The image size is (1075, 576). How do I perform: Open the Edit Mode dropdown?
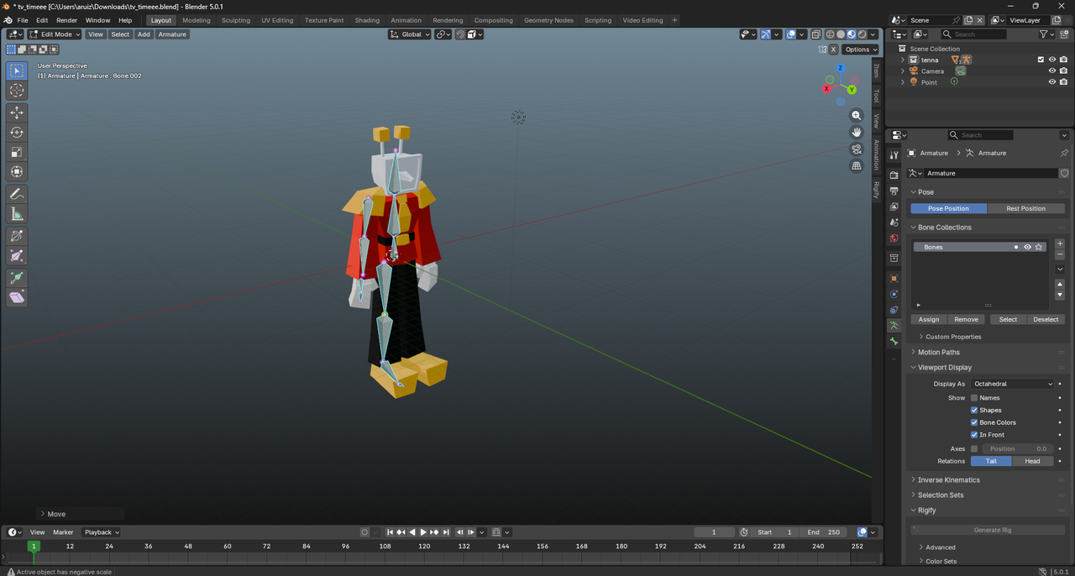click(x=55, y=34)
